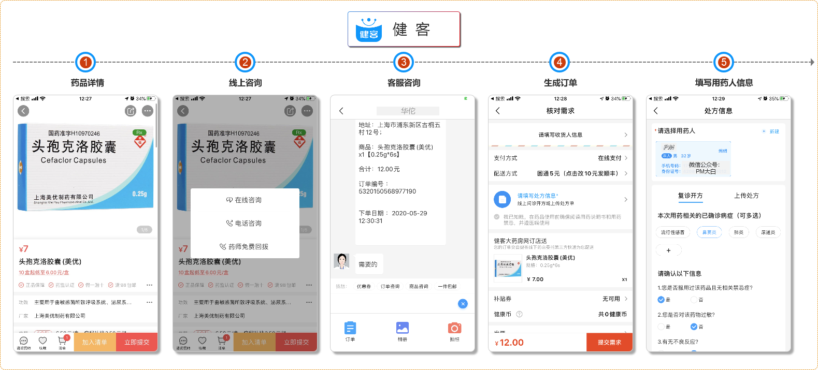This screenshot has width=818, height=370.
Task: Tap the back arrow on the 药品详情 screen
Action: coord(23,111)
